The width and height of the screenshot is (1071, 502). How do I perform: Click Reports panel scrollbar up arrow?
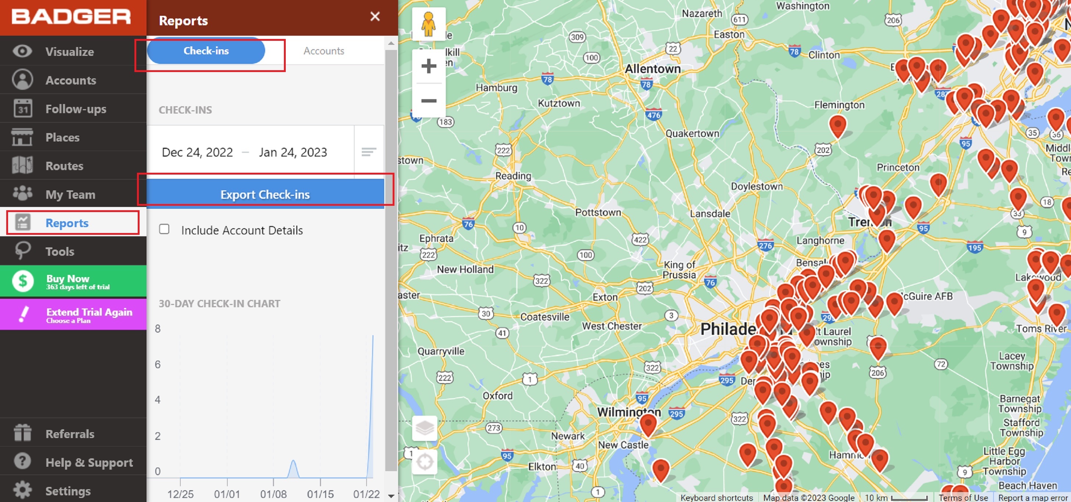pos(391,43)
